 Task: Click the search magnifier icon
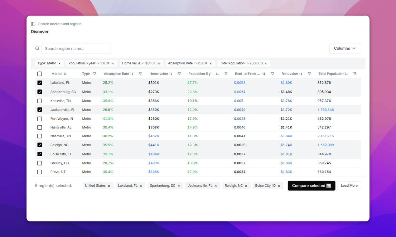tap(37, 48)
